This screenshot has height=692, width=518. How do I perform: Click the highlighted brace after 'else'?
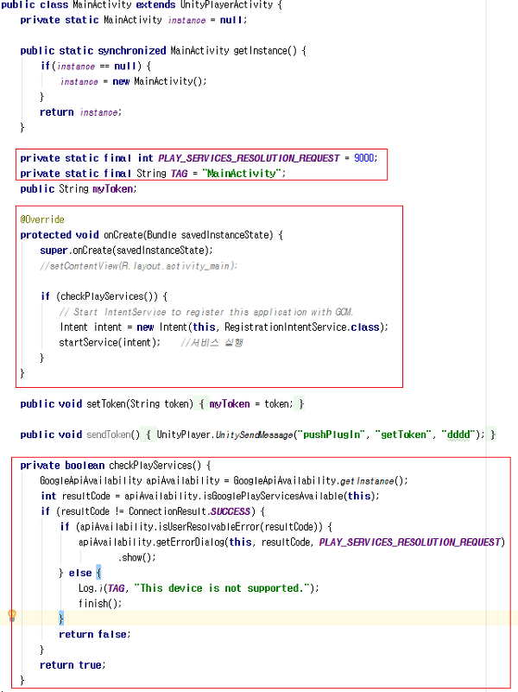tap(98, 573)
